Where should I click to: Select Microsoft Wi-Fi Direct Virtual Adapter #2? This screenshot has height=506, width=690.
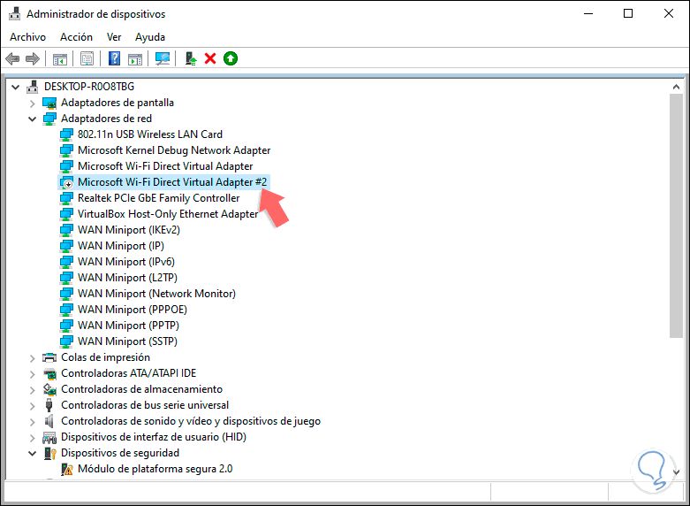point(172,182)
